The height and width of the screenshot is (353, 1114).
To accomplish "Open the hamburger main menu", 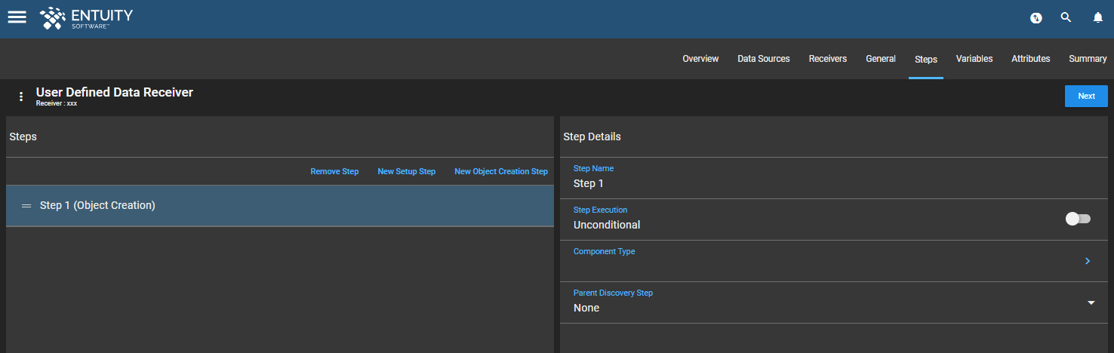I will (17, 17).
